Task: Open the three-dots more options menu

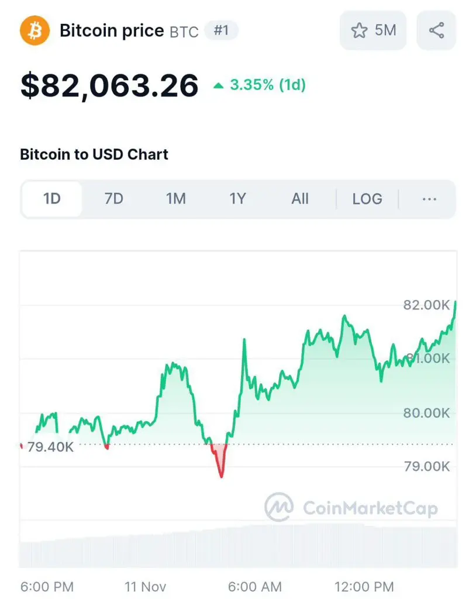Action: (429, 199)
